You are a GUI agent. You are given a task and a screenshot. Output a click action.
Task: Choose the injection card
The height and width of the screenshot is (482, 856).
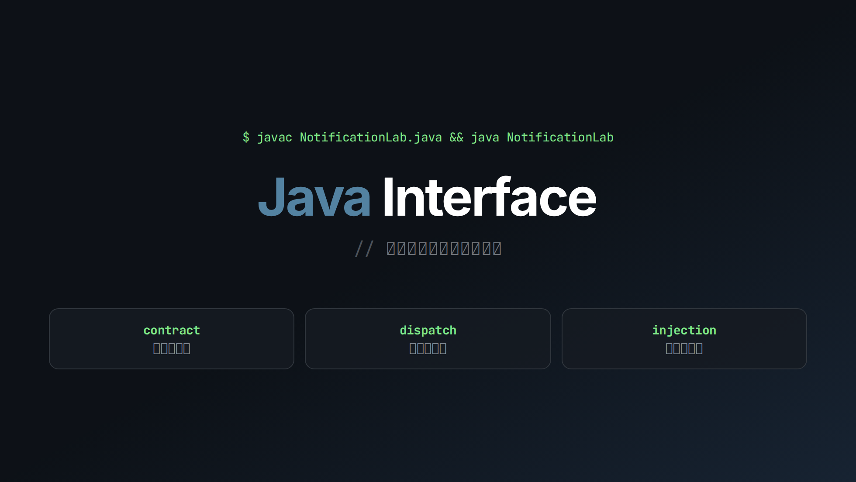(684, 339)
